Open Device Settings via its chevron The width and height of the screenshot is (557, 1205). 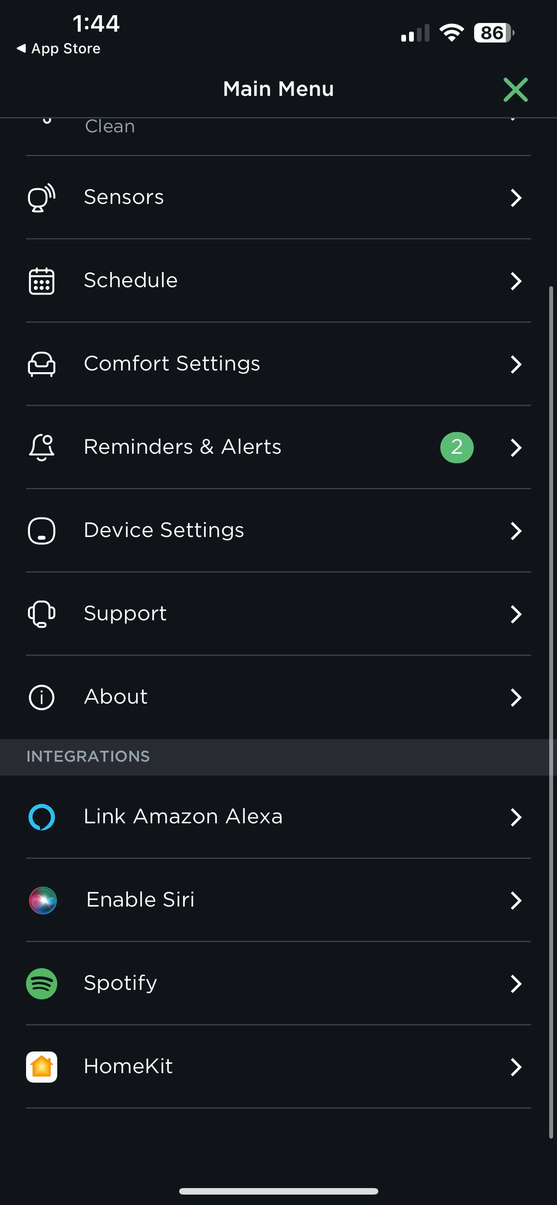[516, 531]
